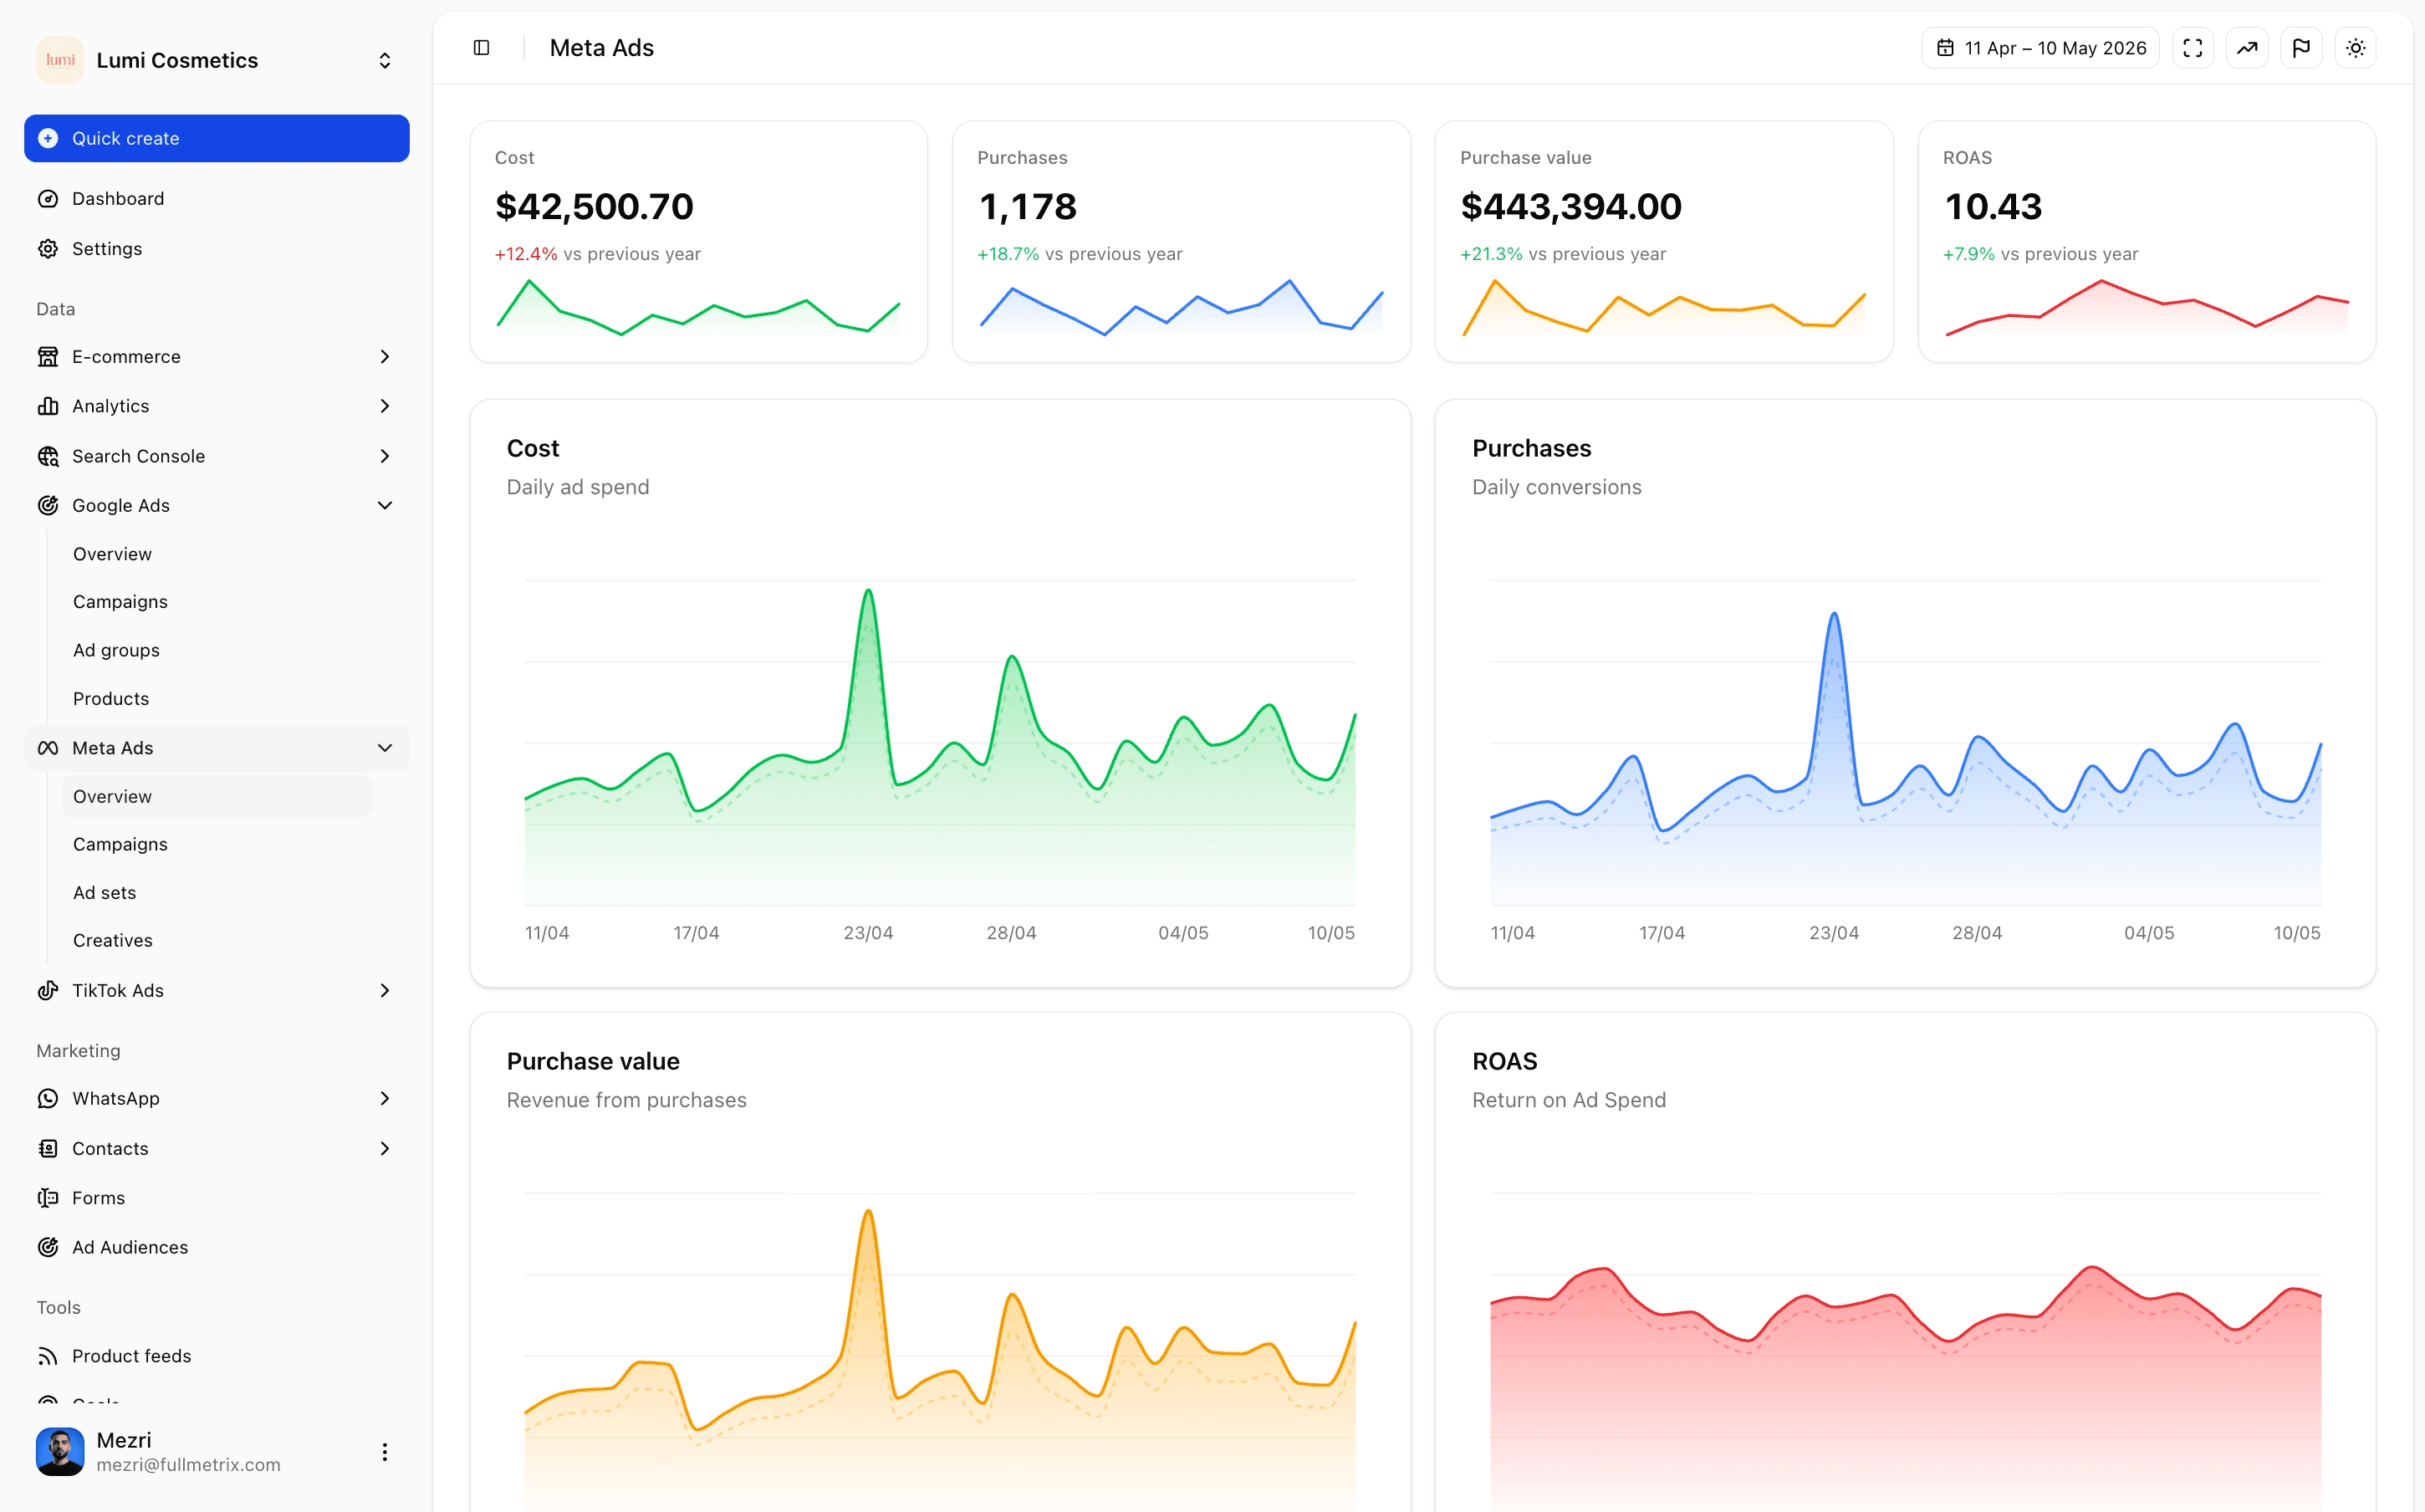Click the Meta Ads infinity icon
2425x1512 pixels.
48,748
